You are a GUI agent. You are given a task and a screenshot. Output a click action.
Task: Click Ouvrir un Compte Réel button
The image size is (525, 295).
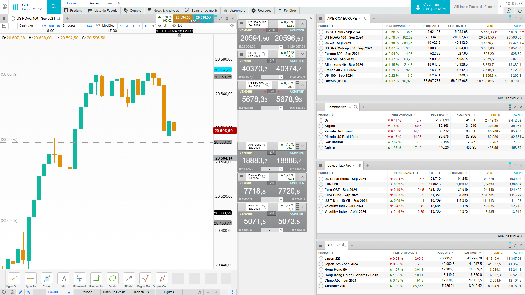(430, 7)
